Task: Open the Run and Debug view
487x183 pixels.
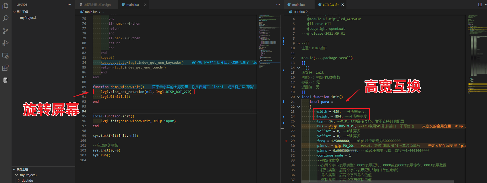Action: (5, 43)
